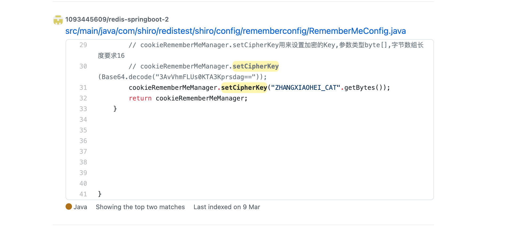Image resolution: width=507 pixels, height=235 pixels.
Task: Click line number 40
Action: point(83,184)
